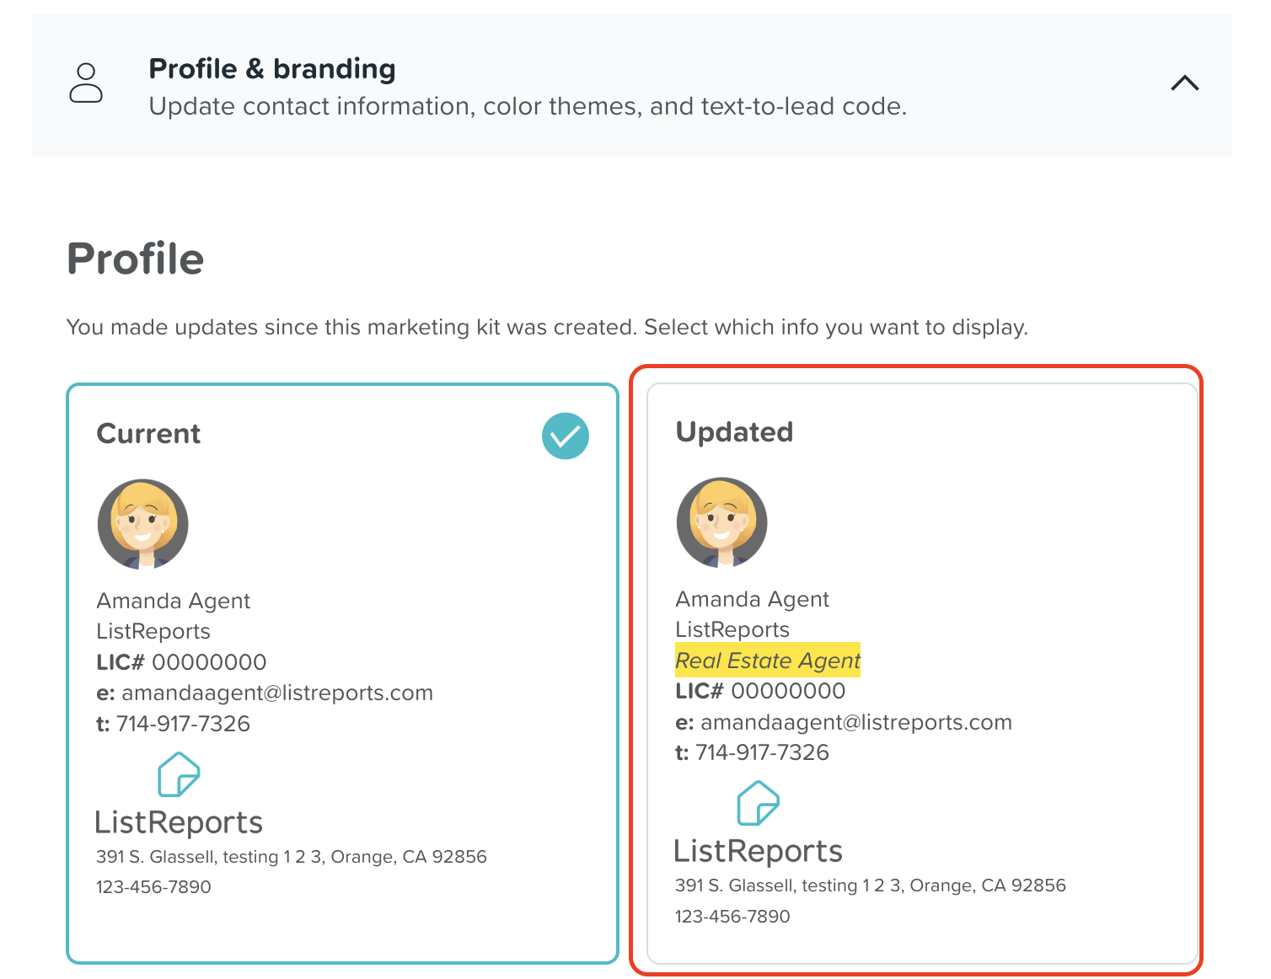Viewport: 1271px width, 979px height.
Task: Click the Profile & branding header title
Action: coord(271,68)
